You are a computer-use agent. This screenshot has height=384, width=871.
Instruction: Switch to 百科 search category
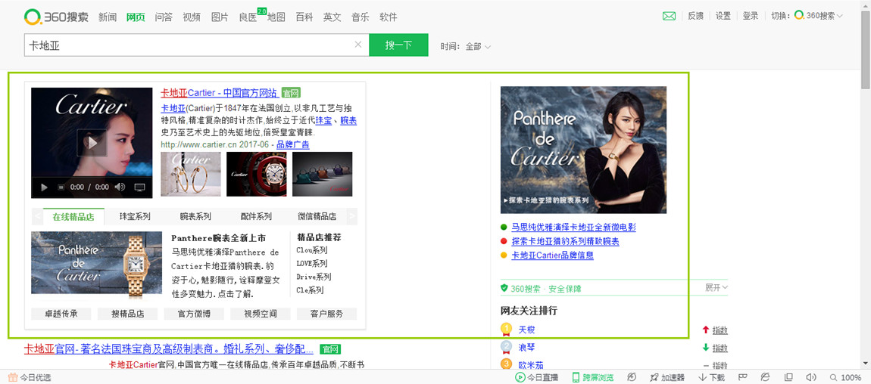pos(304,17)
